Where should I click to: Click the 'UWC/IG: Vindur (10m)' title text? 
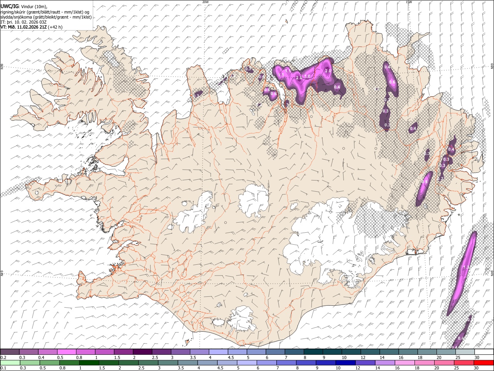tap(24, 6)
